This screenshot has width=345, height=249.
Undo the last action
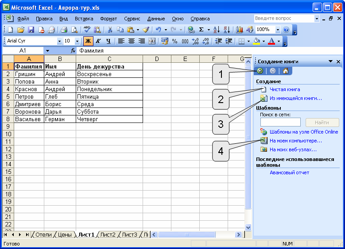point(158,30)
